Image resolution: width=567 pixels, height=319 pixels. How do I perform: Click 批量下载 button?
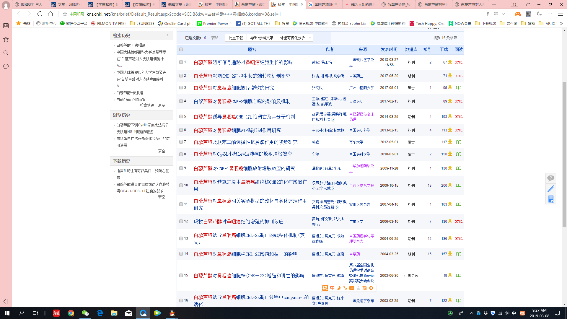point(236,38)
